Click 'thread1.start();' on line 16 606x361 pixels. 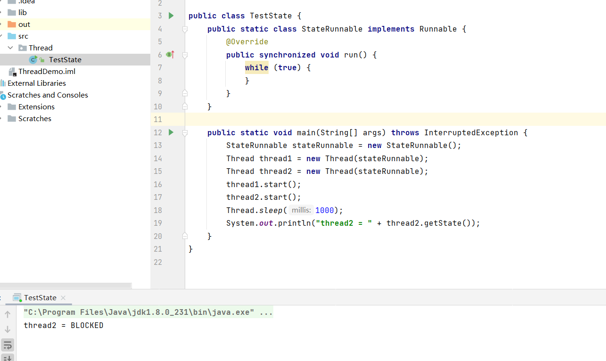tap(263, 184)
